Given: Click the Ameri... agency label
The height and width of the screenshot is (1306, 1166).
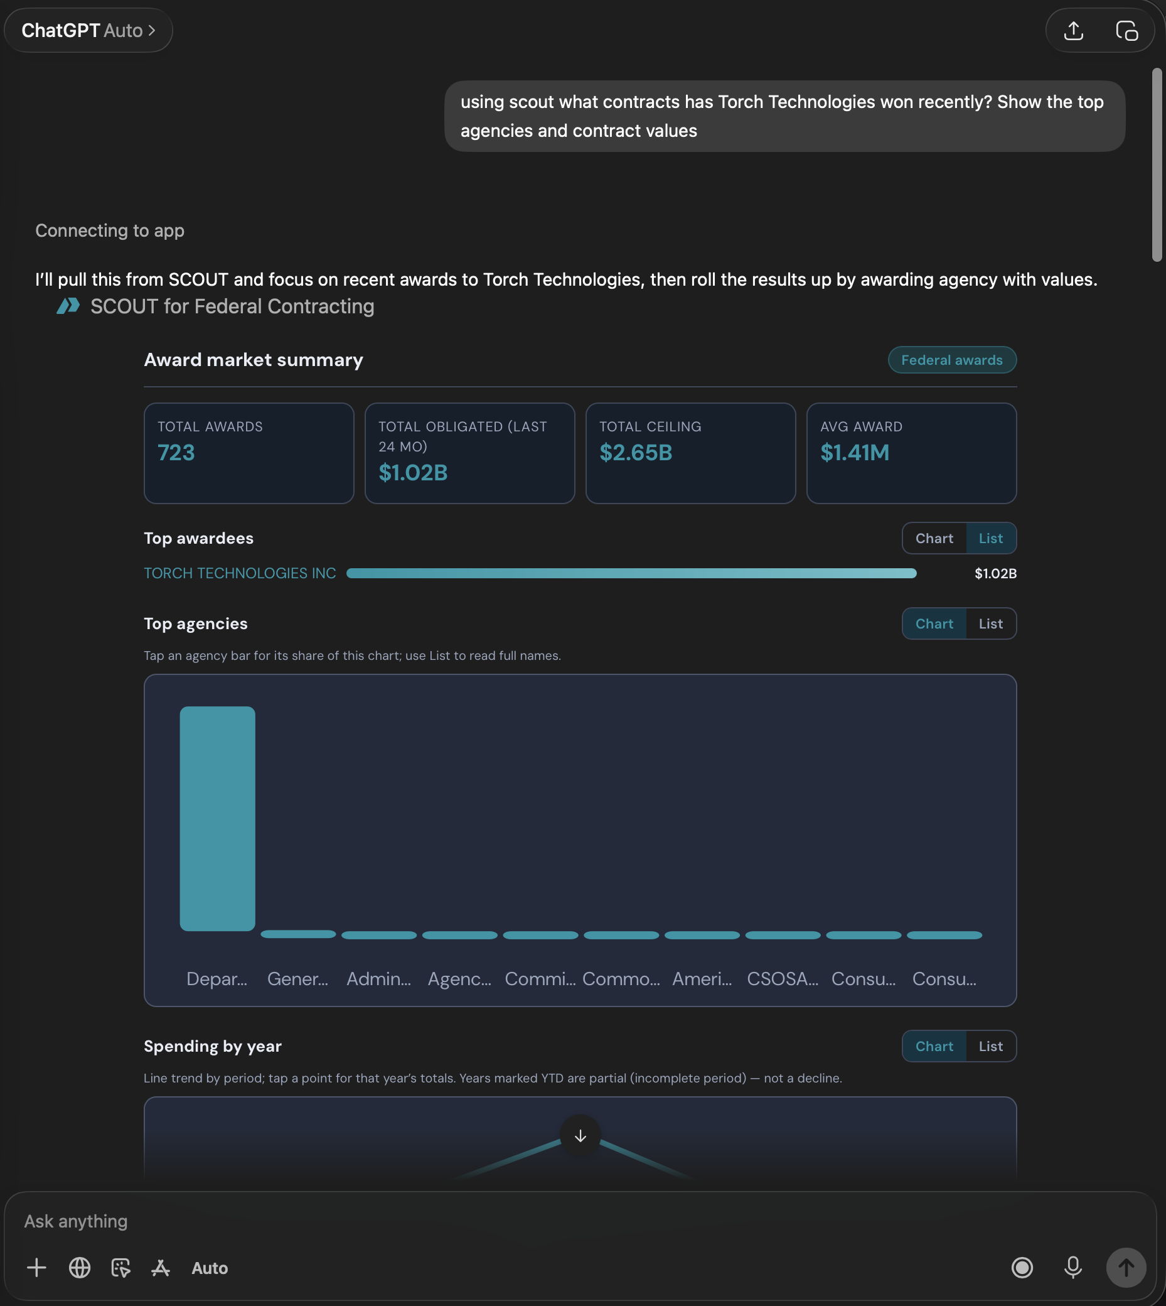Looking at the screenshot, I should [x=702, y=978].
